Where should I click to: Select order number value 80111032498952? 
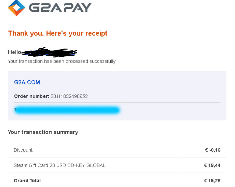point(69,96)
